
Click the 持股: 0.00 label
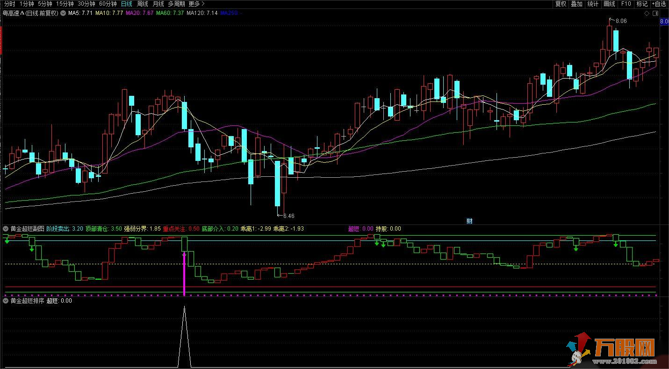388,229
